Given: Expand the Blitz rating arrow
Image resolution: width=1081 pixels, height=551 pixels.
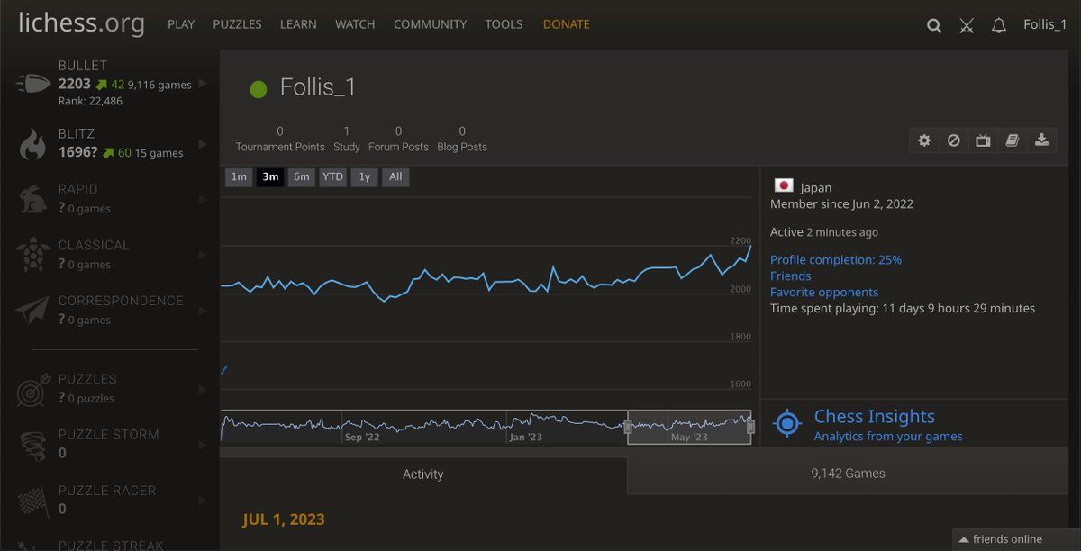Looking at the screenshot, I should pyautogui.click(x=202, y=144).
